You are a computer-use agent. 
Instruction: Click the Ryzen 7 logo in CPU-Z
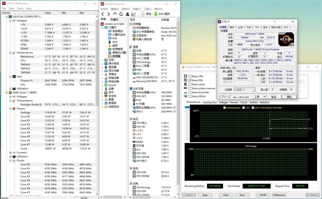point(286,39)
